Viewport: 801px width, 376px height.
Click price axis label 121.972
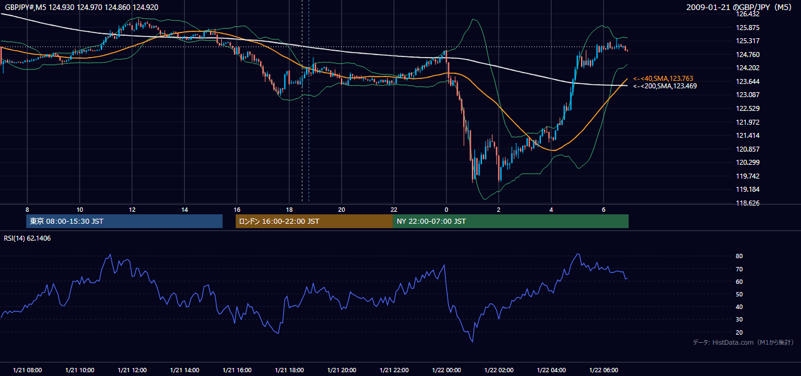748,122
